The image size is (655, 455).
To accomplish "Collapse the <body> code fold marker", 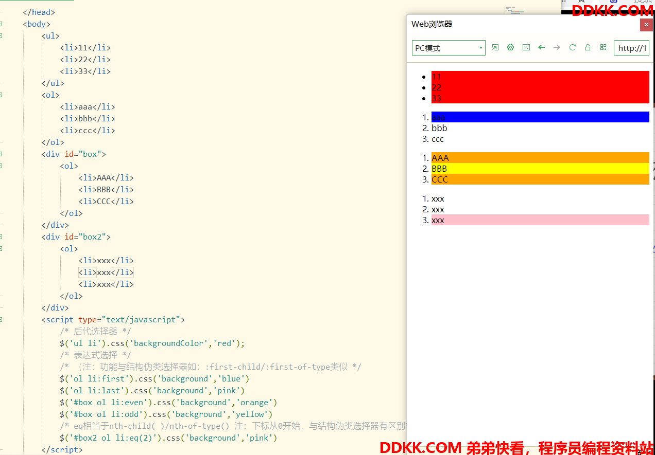I will pyautogui.click(x=1, y=24).
